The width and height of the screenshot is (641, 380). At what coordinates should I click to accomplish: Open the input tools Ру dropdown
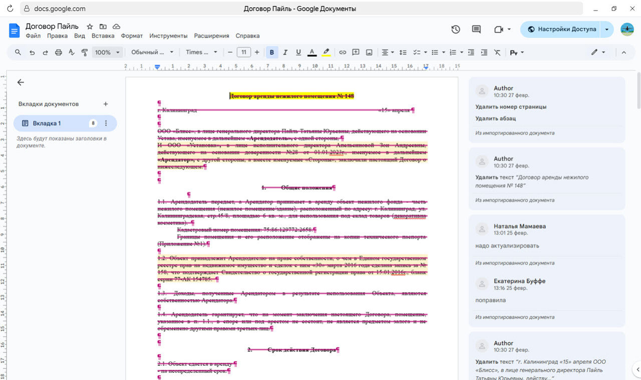tap(517, 52)
